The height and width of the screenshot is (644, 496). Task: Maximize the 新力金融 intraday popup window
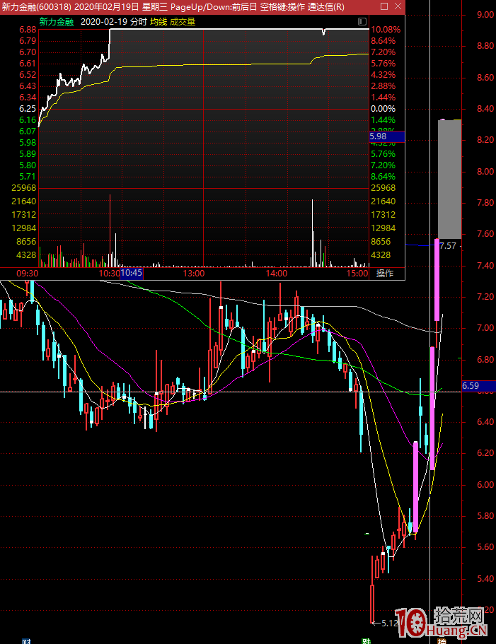point(384,6)
